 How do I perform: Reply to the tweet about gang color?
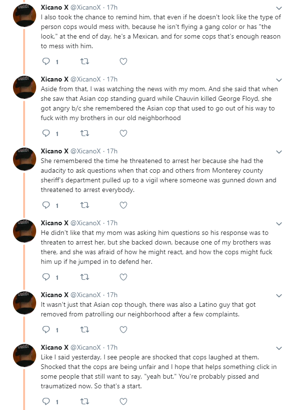pyautogui.click(x=46, y=61)
